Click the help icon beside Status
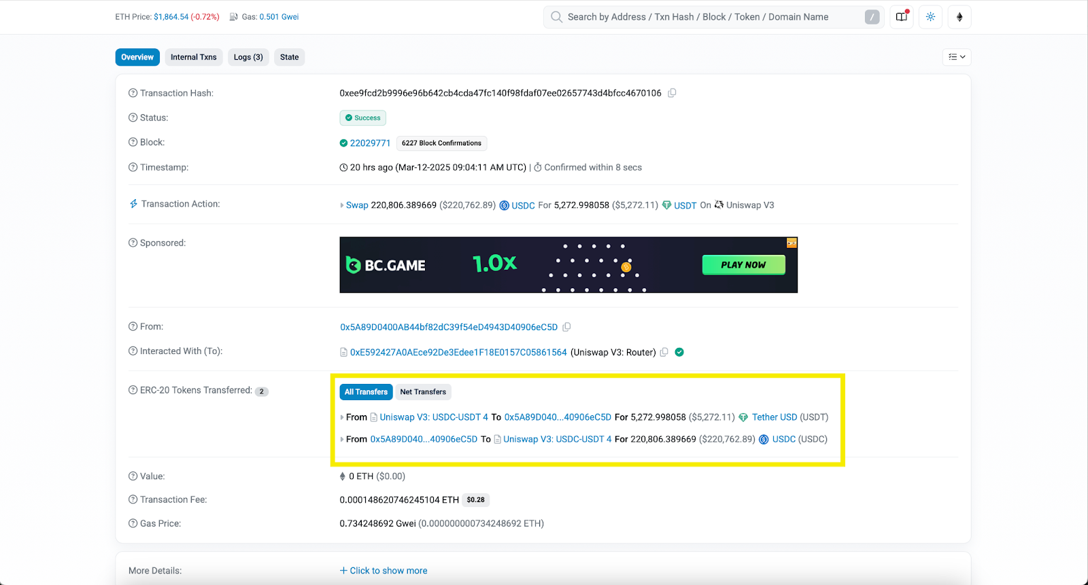The width and height of the screenshot is (1088, 585). (133, 118)
